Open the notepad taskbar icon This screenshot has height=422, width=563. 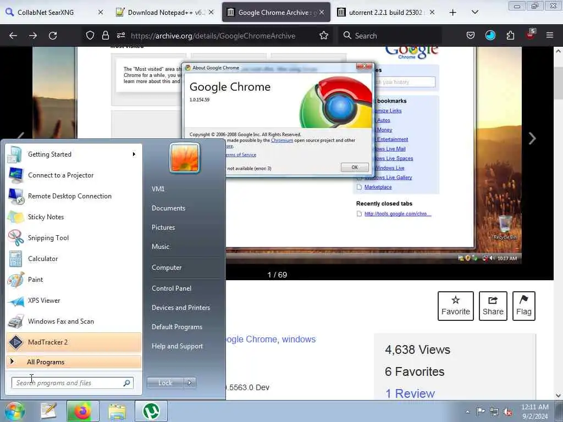[48, 411]
